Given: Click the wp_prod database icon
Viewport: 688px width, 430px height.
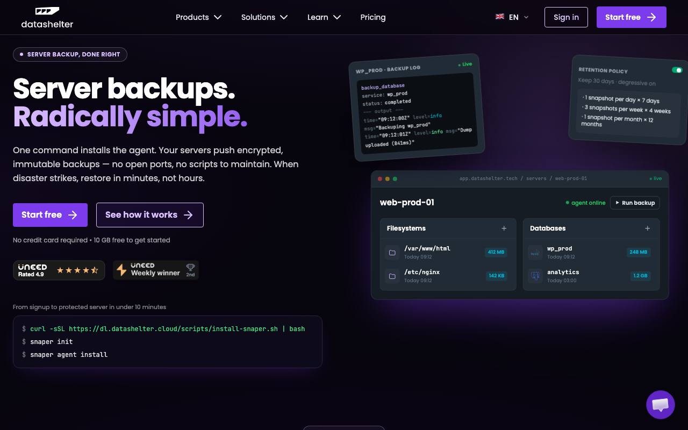Looking at the screenshot, I should coord(535,252).
